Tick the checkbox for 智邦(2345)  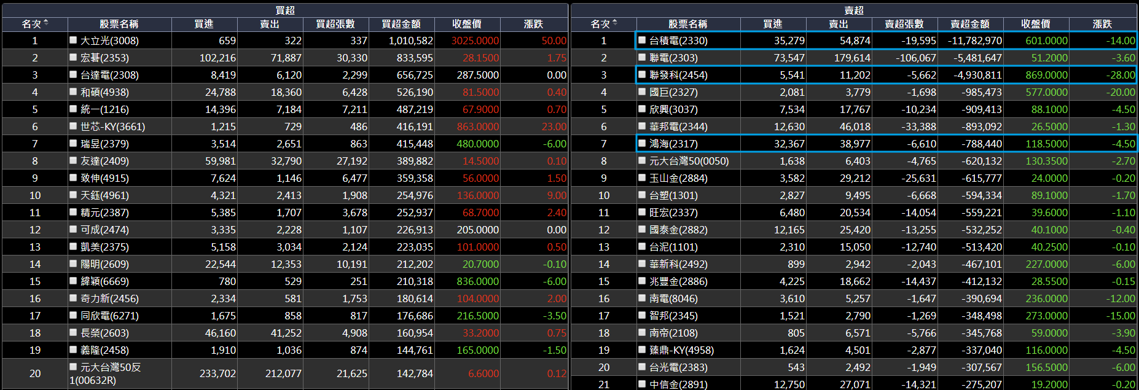(x=642, y=315)
